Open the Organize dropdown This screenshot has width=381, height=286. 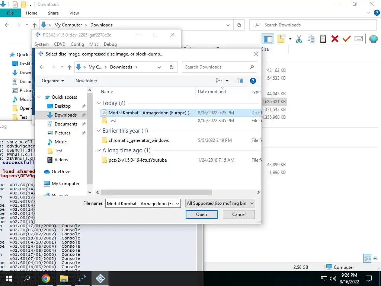coord(53,81)
